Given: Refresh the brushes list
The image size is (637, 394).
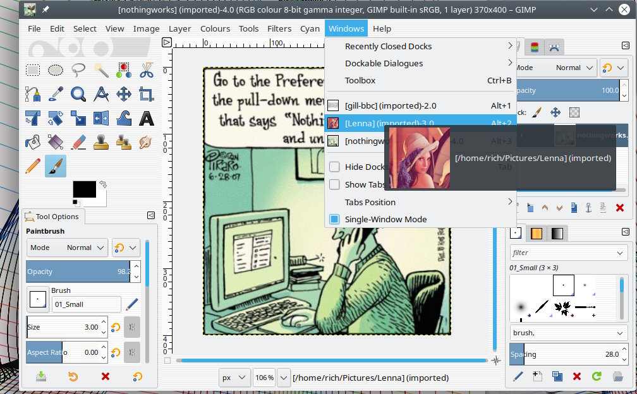Looking at the screenshot, I should (597, 376).
